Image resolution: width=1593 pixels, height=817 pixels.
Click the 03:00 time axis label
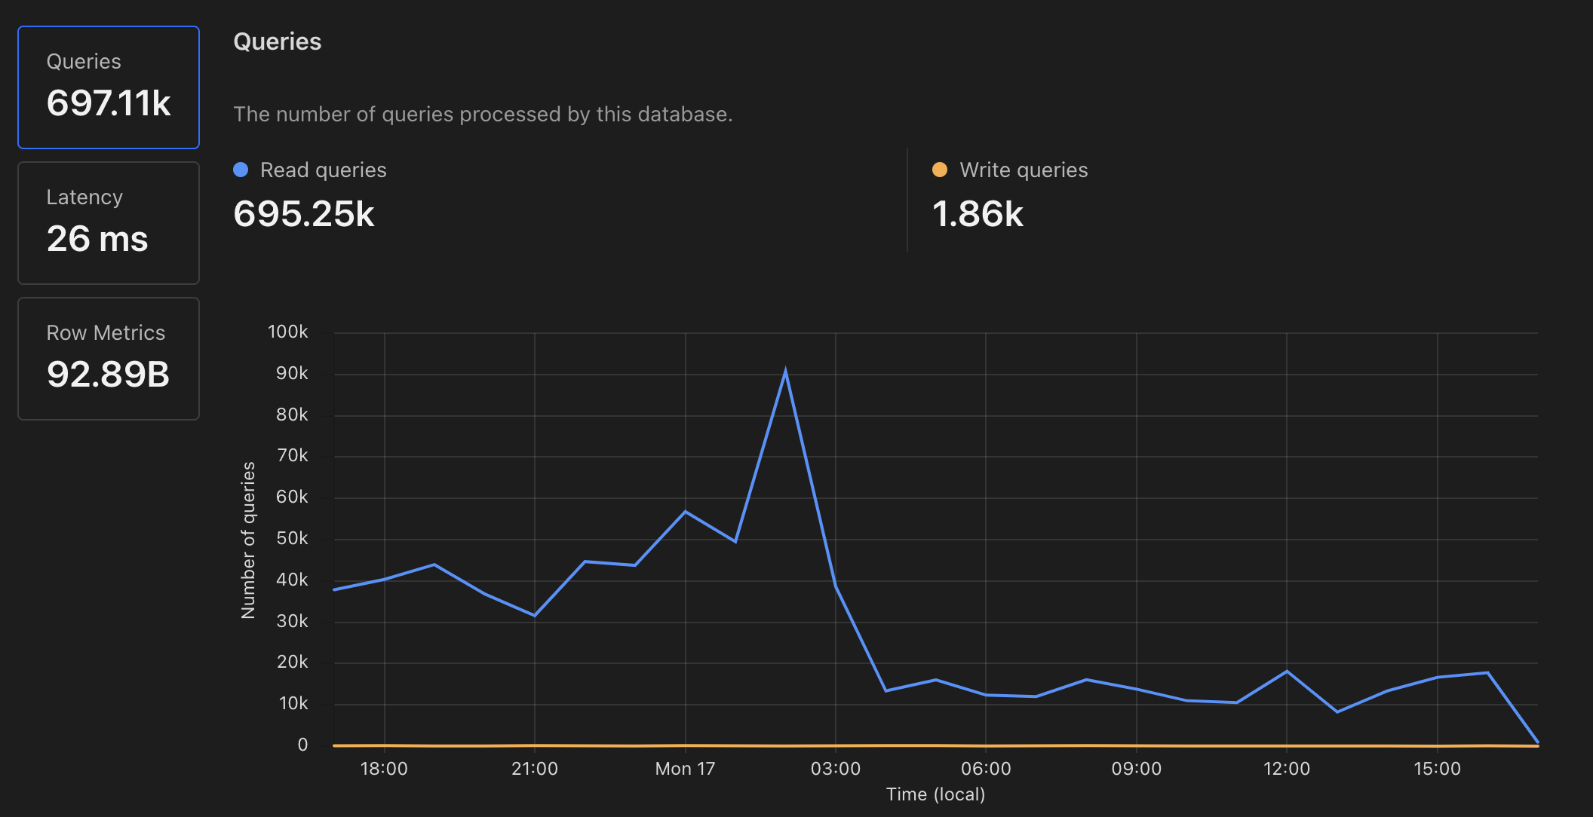pyautogui.click(x=835, y=769)
